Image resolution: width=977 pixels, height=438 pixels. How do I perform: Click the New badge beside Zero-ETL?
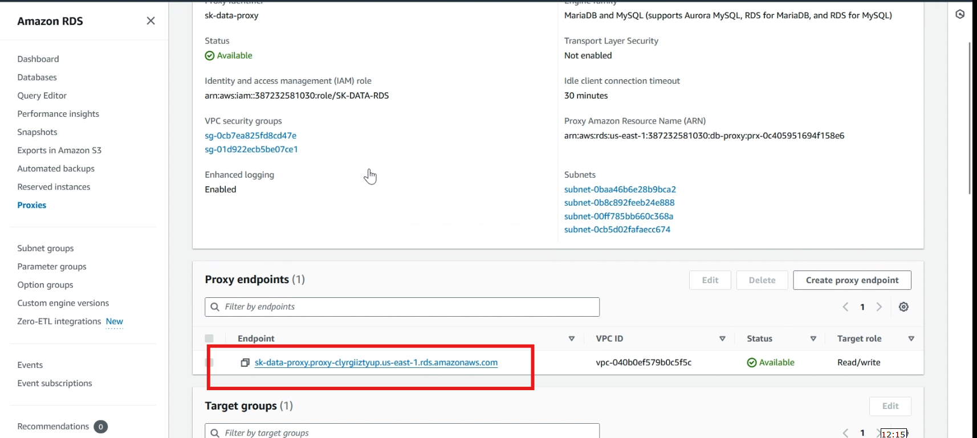coord(115,322)
